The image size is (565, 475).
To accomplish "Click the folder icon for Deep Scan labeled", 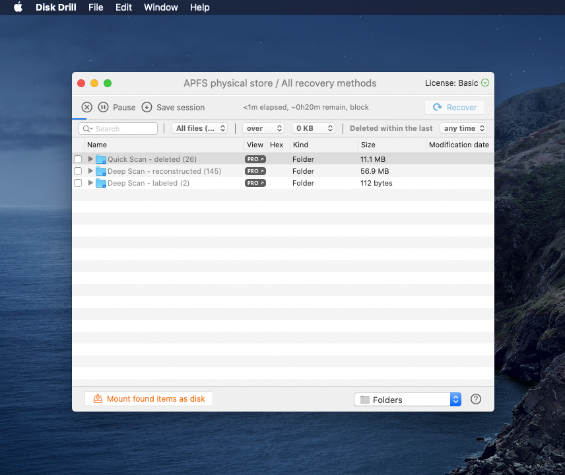I will click(x=101, y=183).
